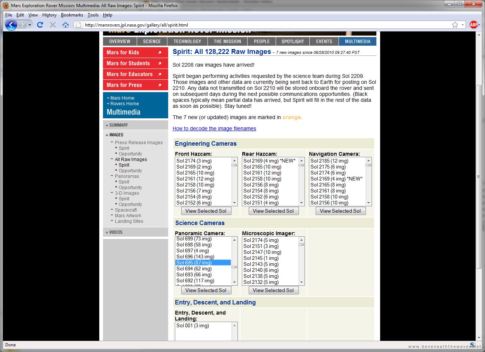Switch to THE MISSION tab
Image resolution: width=485 pixels, height=352 pixels.
tap(227, 42)
